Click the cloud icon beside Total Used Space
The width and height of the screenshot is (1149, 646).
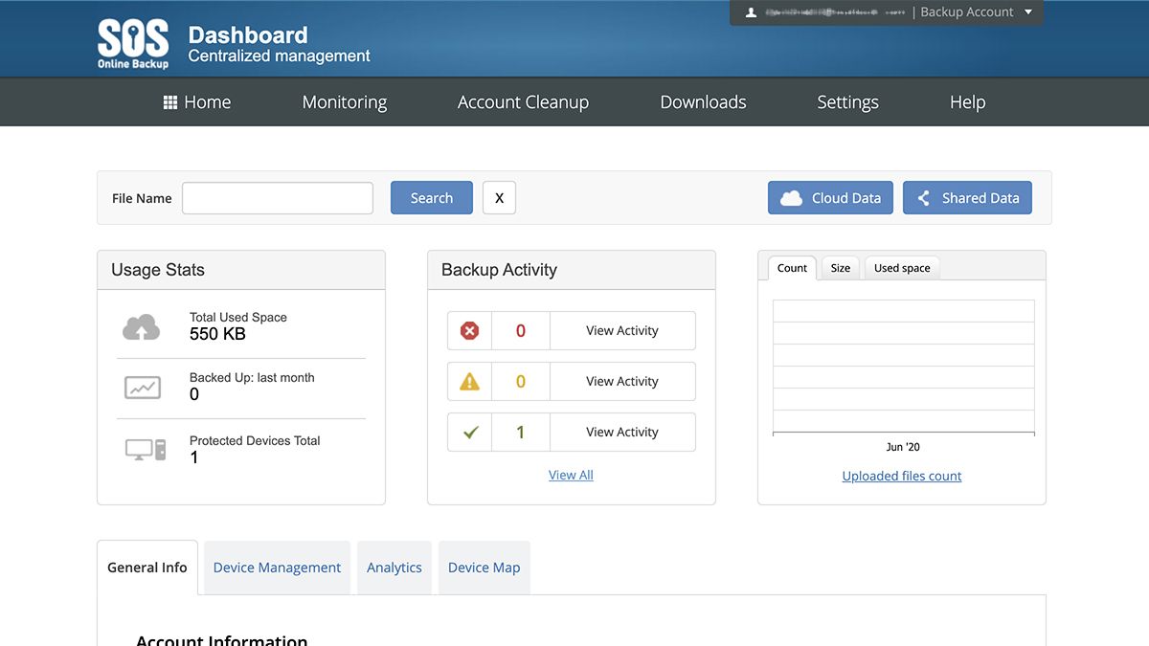142,325
